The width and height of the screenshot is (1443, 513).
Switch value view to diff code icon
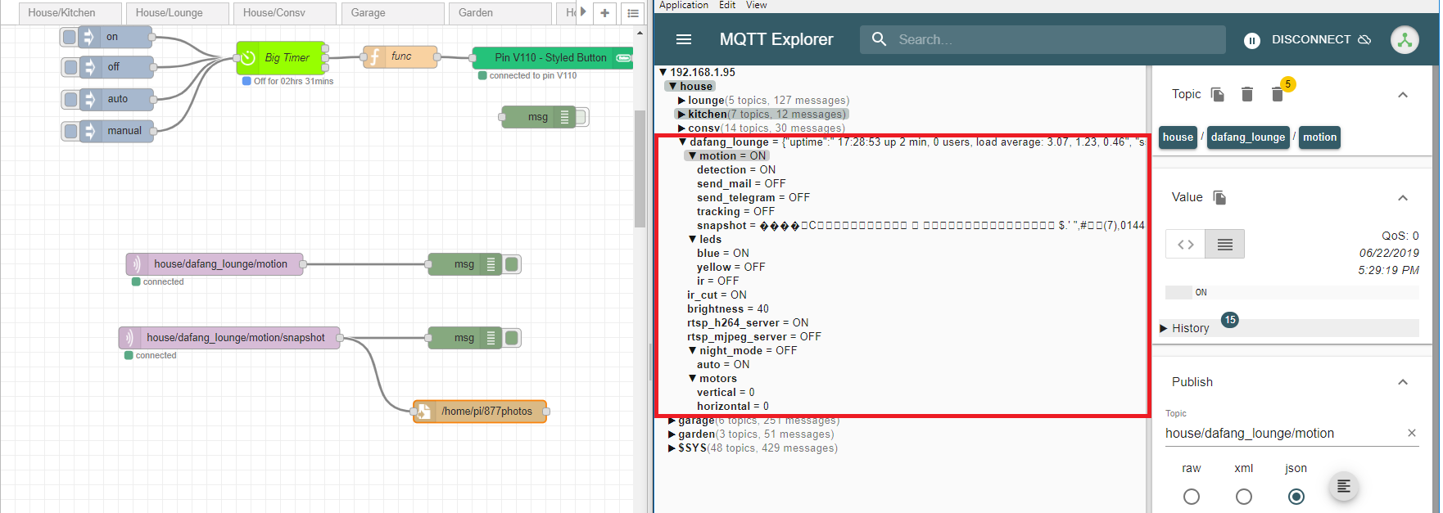click(1186, 245)
